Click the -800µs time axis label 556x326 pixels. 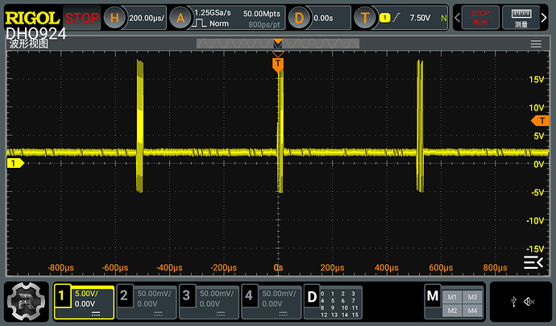point(60,267)
